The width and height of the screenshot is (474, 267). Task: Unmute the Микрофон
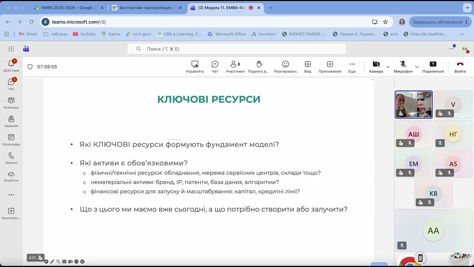click(x=403, y=67)
